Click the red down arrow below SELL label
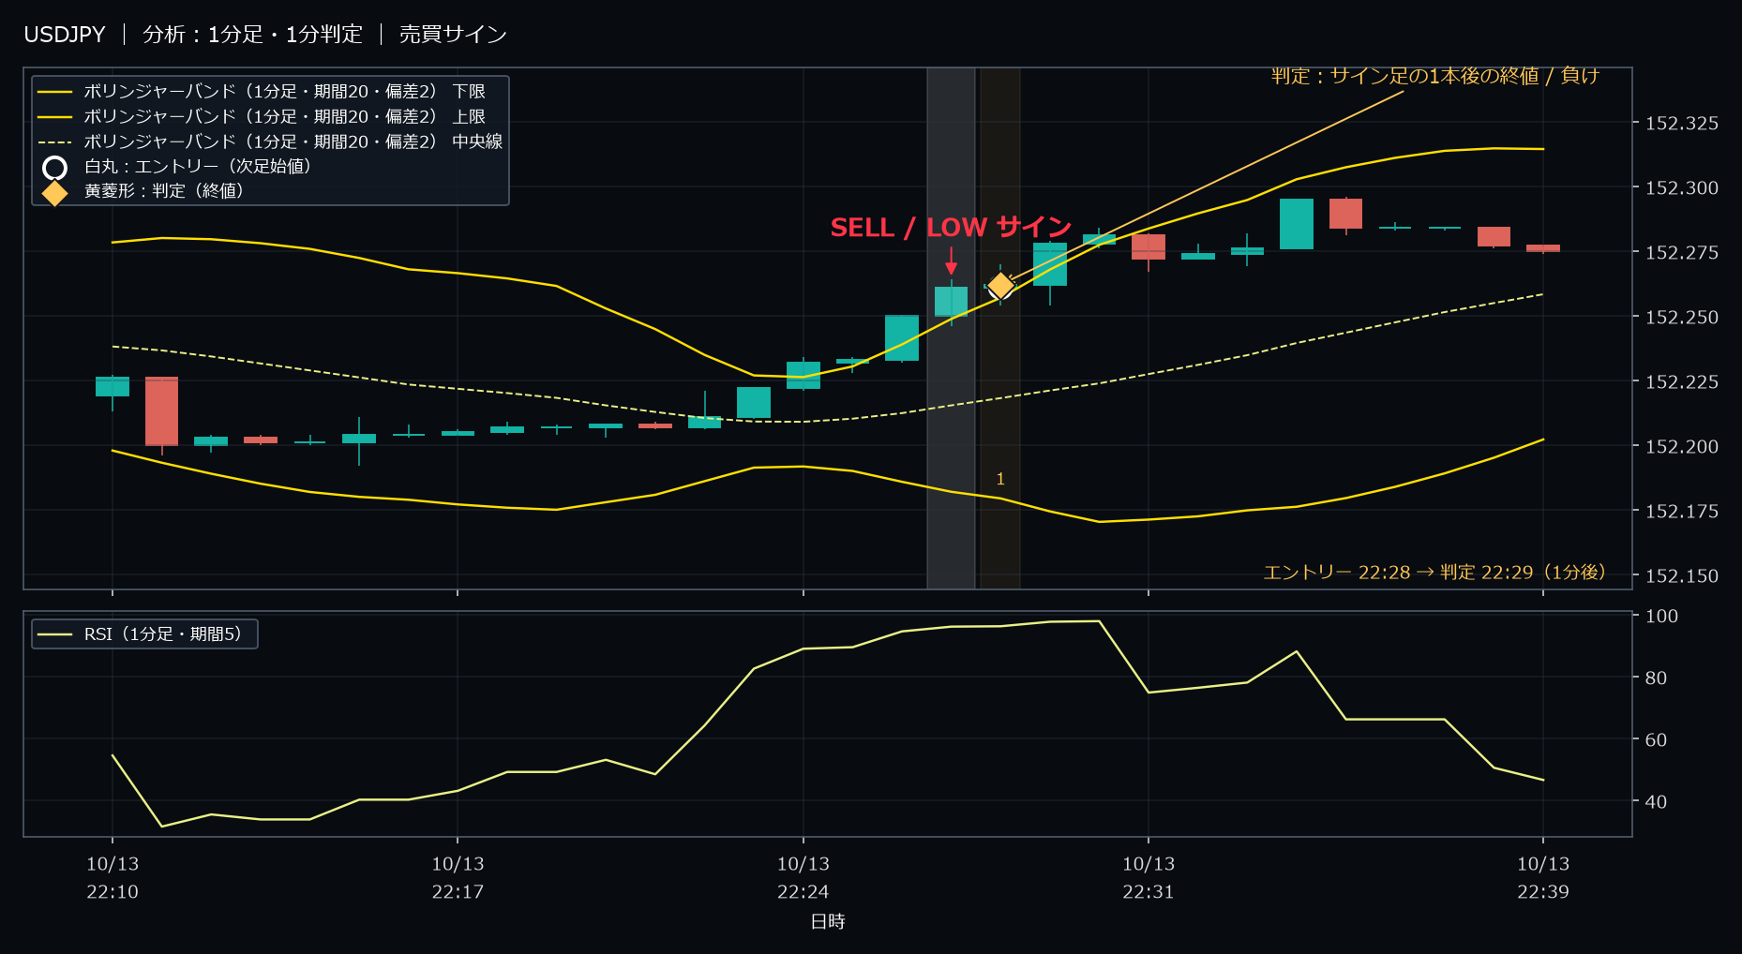 [951, 261]
